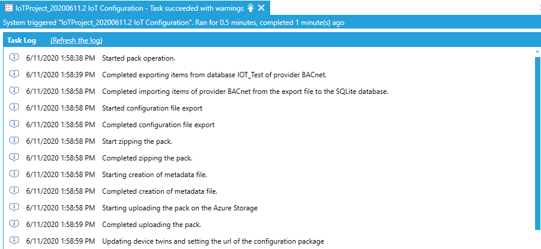541x249 pixels.
Task: Select the Completed creation of metadata file entry
Action: 159,191
